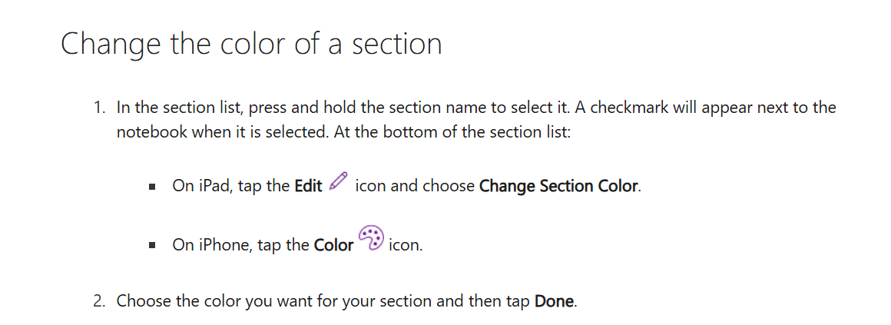The height and width of the screenshot is (325, 891).
Task: Click the square bullet before On iPhone
Action: pyautogui.click(x=152, y=245)
